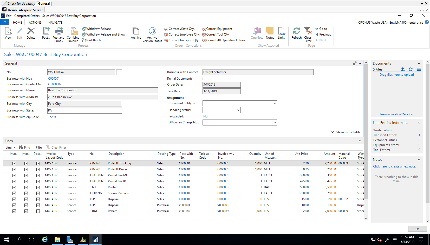Screen dimensions: 430x245
Task: Toggle first Invoiced checkbox on Permit Fee ID row
Action: (14, 181)
